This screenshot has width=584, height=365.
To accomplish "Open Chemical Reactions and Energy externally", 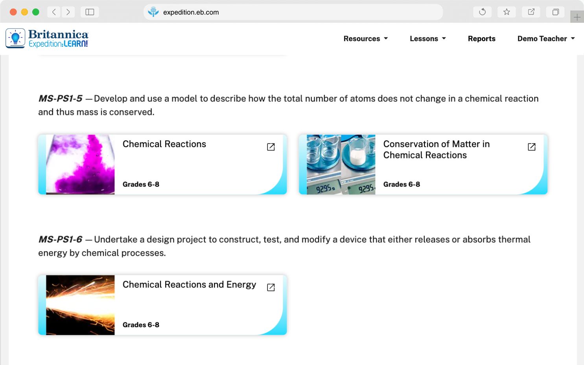I will click(271, 287).
